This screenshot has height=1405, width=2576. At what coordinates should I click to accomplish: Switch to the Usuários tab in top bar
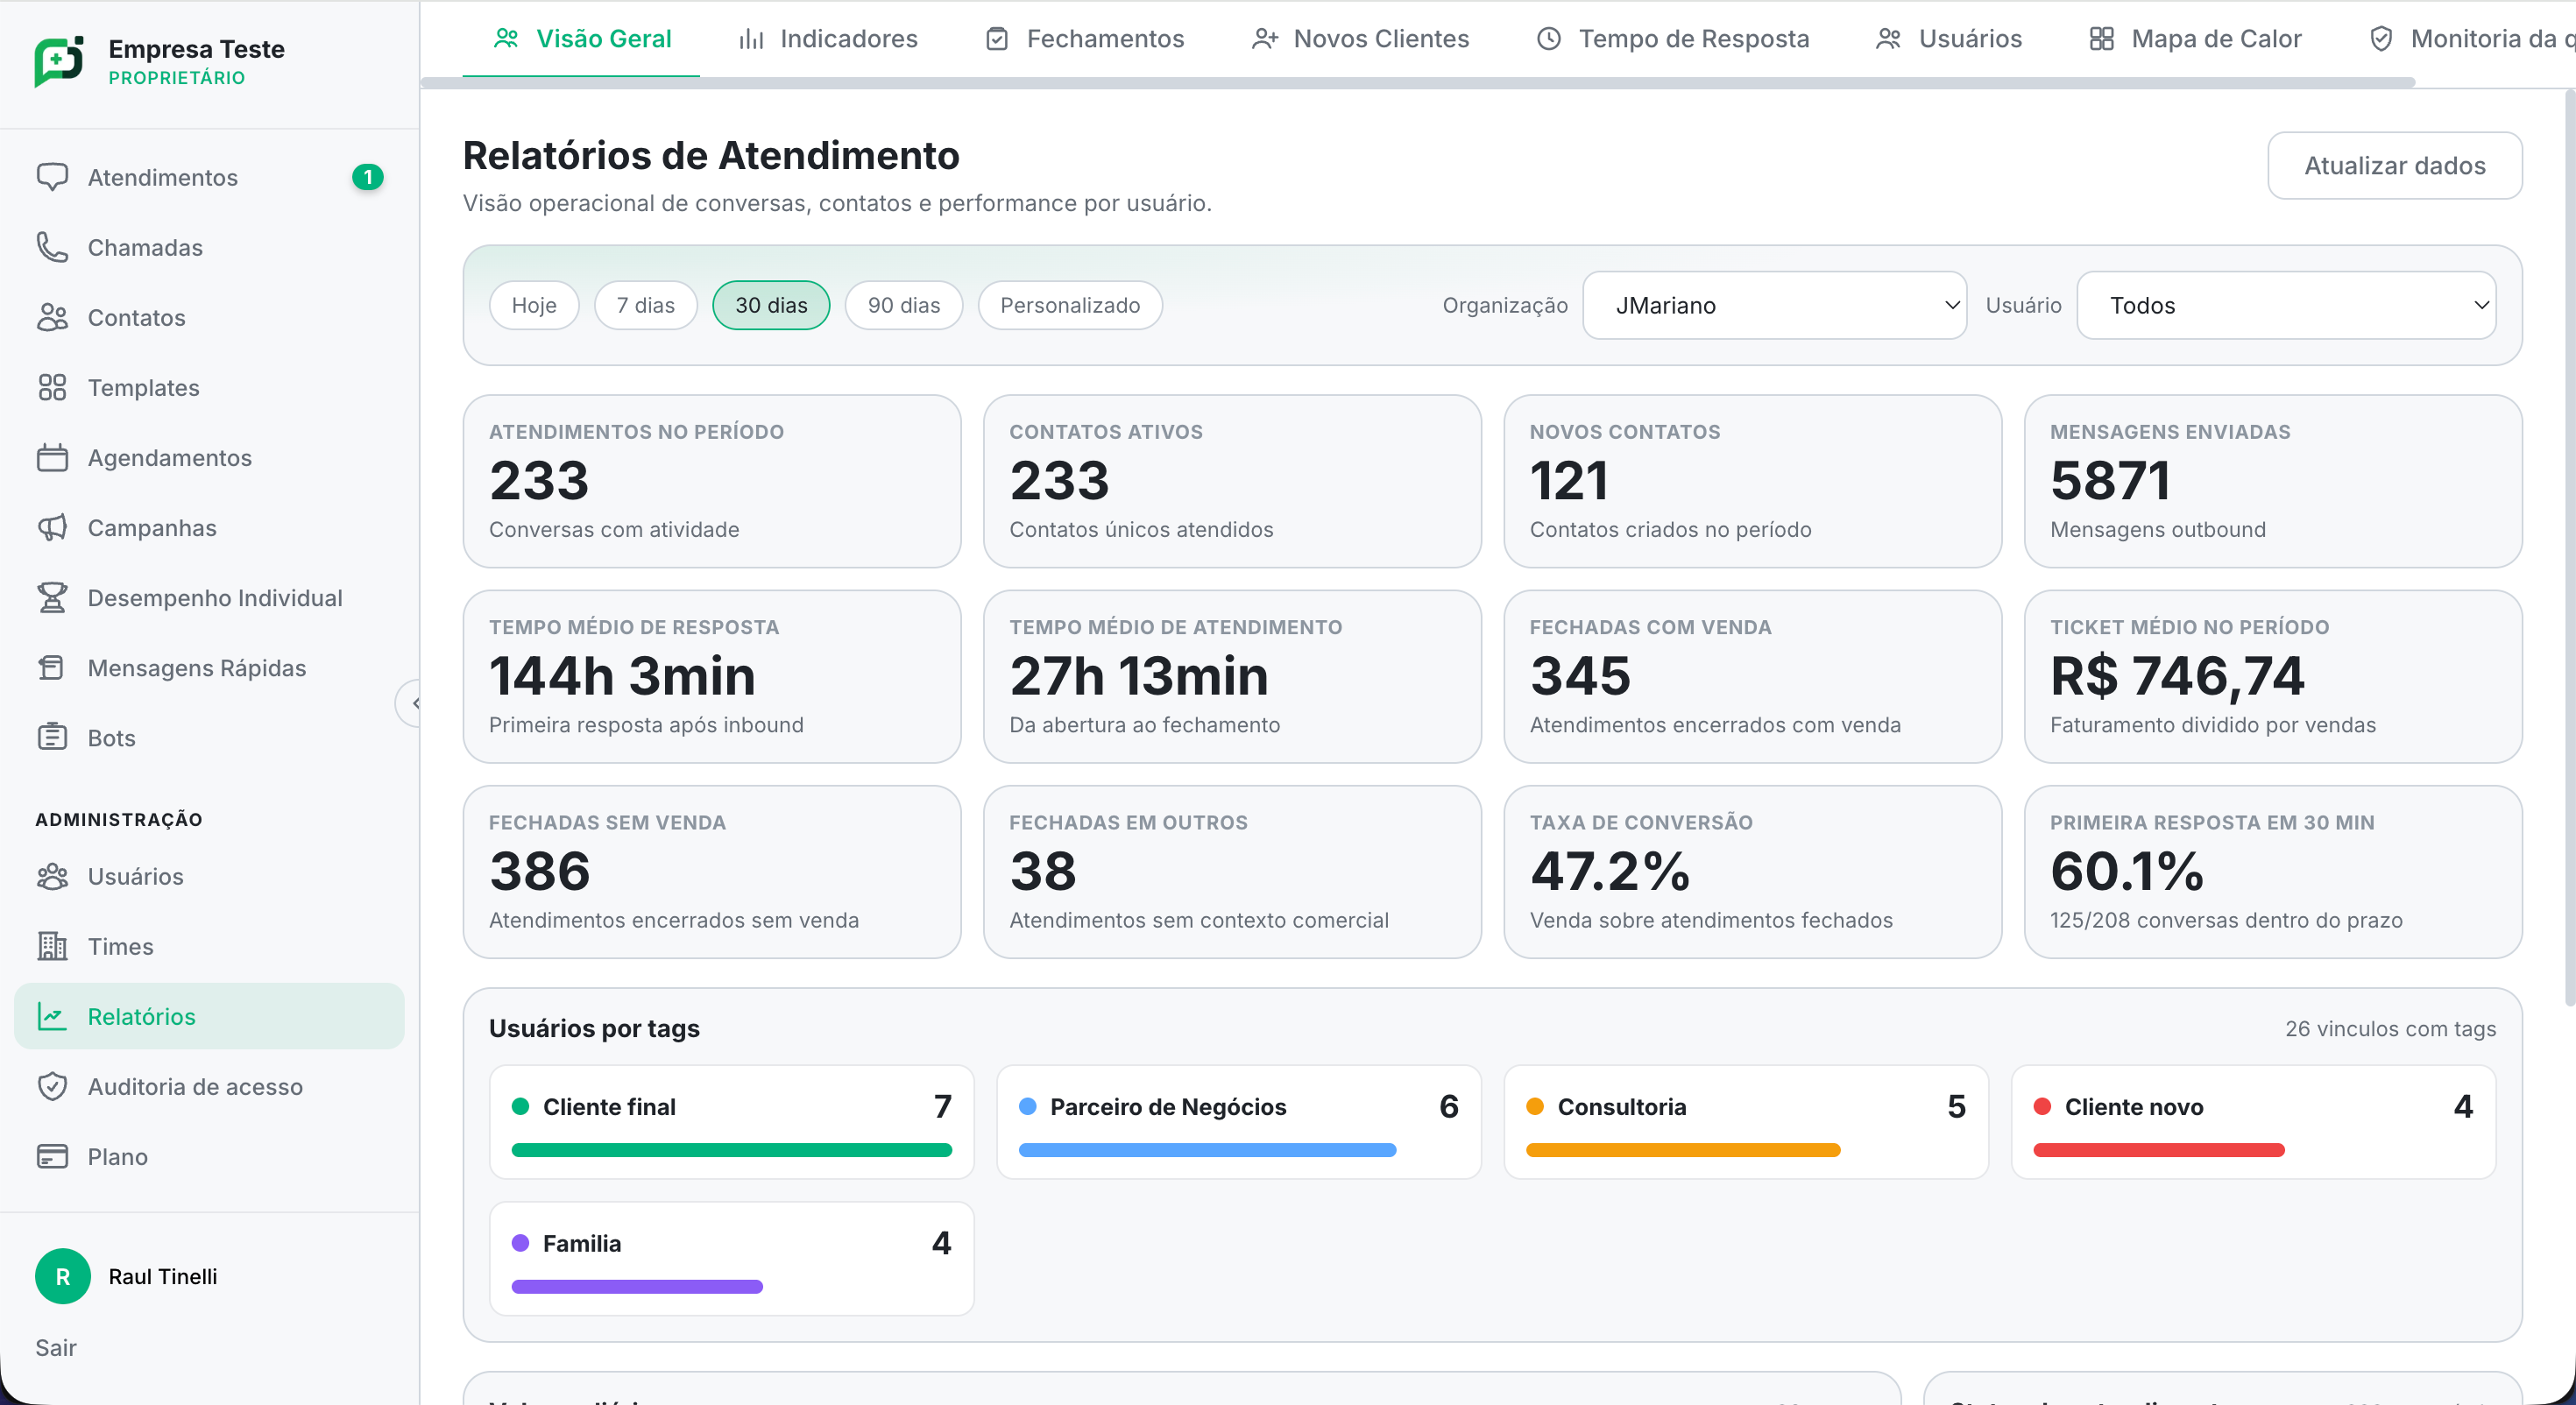pyautogui.click(x=1949, y=38)
